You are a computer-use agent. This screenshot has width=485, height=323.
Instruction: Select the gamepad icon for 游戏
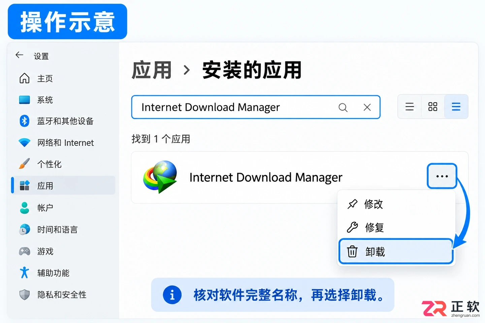[24, 251]
